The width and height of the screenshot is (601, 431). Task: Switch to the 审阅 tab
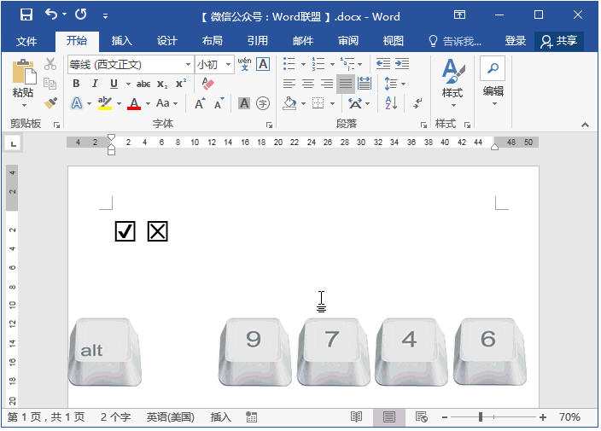pos(348,41)
